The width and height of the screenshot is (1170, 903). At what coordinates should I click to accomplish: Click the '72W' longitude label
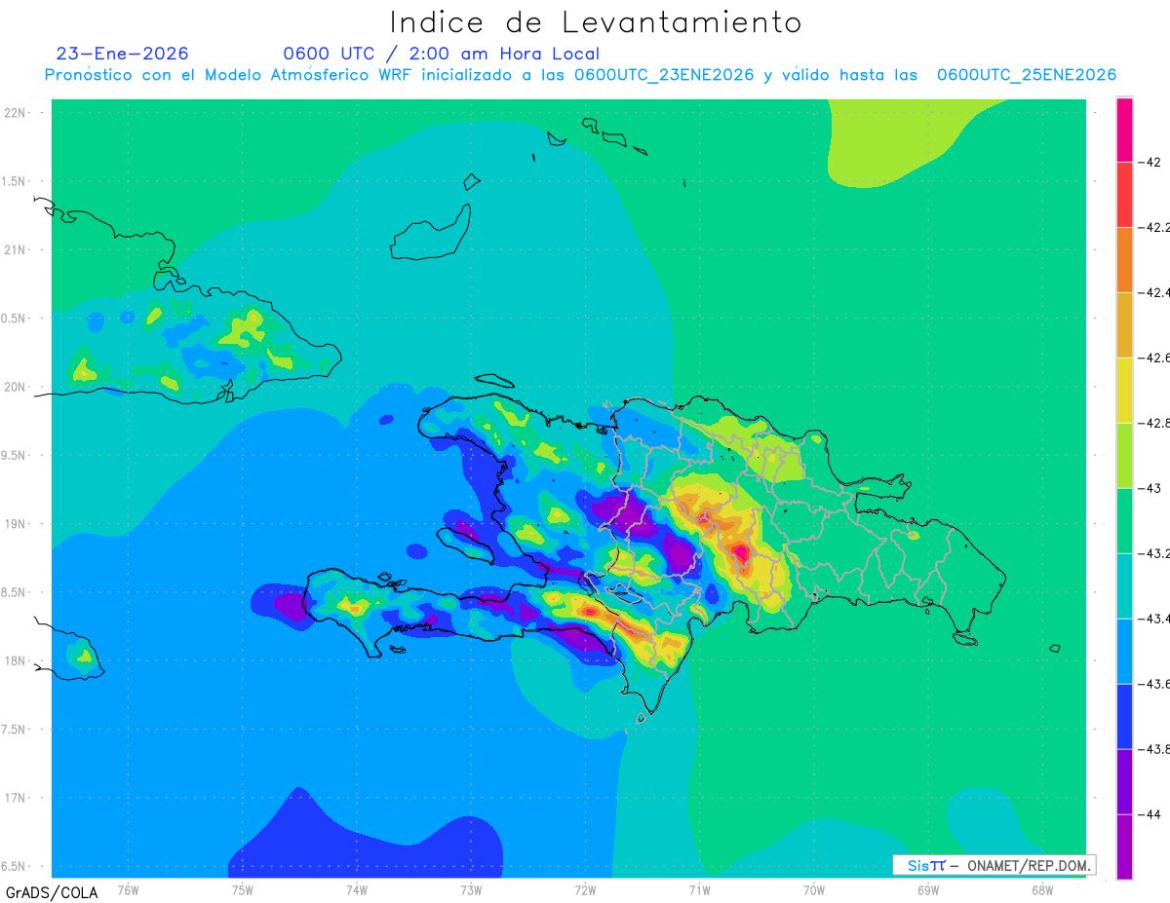(x=585, y=890)
